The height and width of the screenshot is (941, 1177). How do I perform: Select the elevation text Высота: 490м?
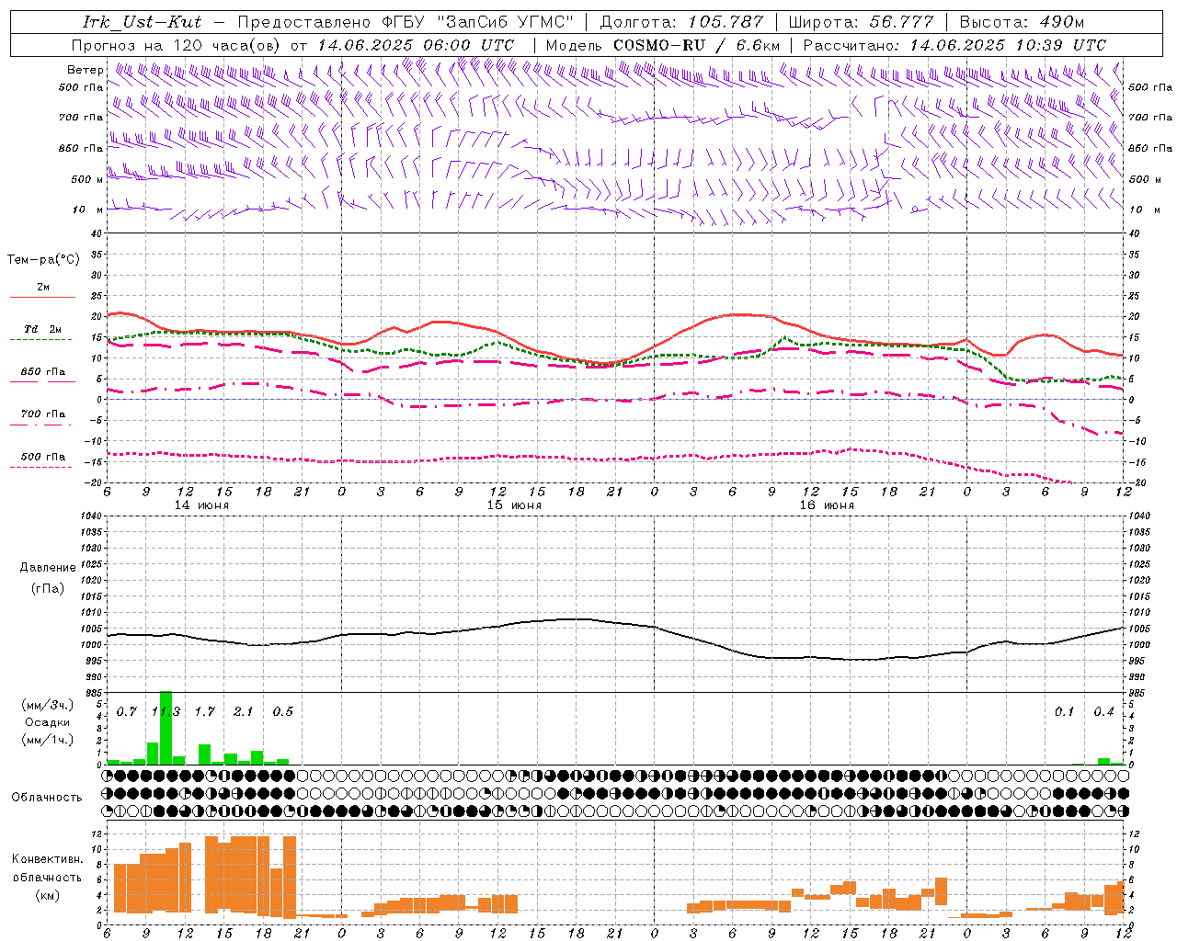1022,22
